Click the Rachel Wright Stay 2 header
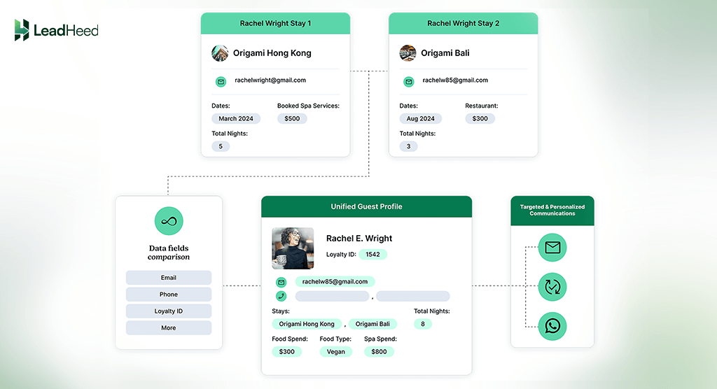Image resolution: width=717 pixels, height=389 pixels. pyautogui.click(x=464, y=23)
